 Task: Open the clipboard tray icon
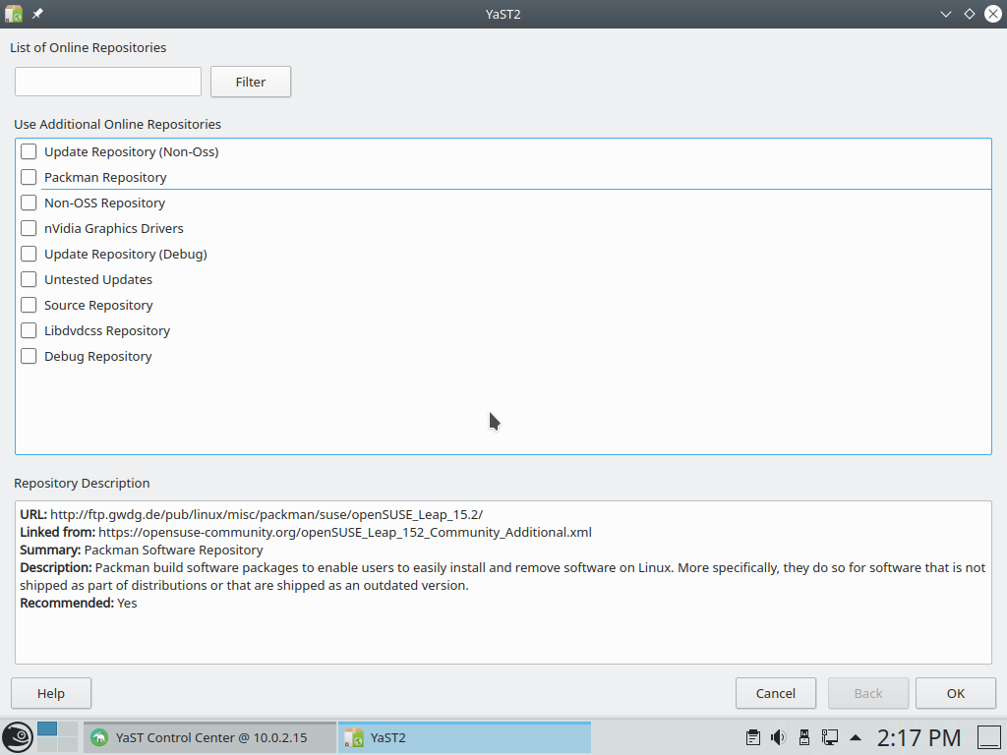[752, 737]
